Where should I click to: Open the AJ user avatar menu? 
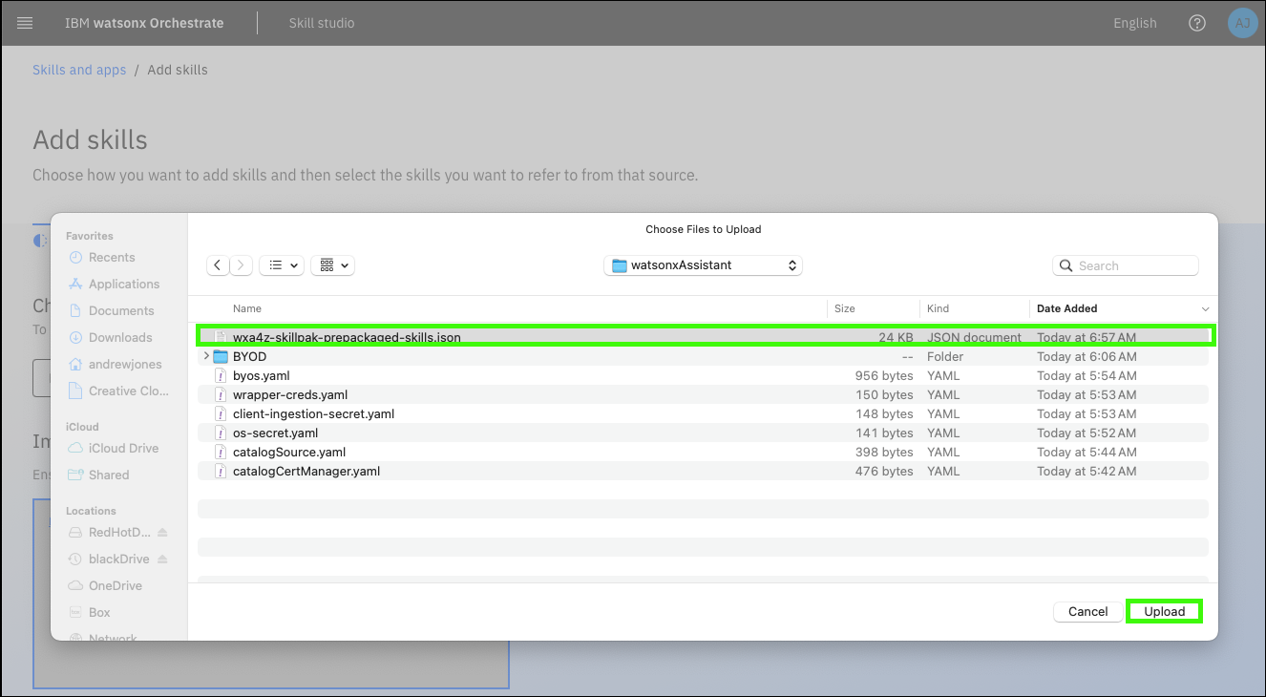click(x=1242, y=23)
